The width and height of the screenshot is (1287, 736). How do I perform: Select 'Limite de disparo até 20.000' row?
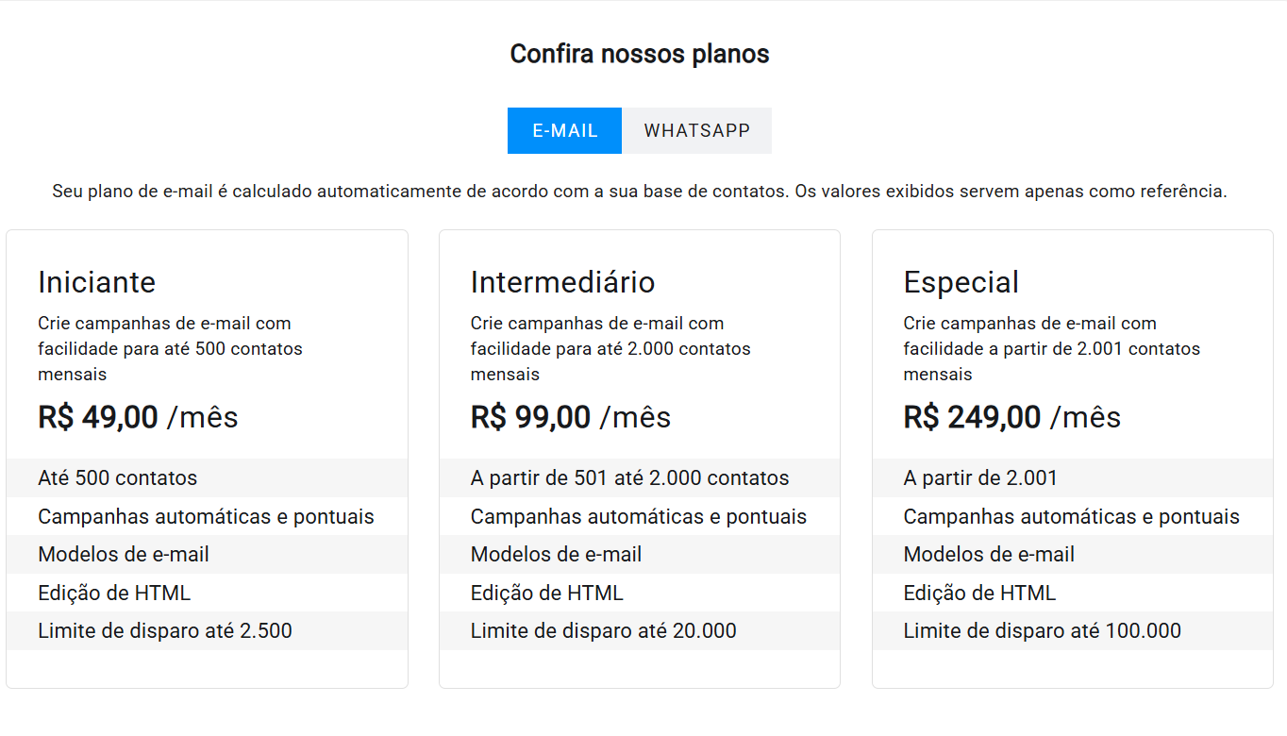click(603, 630)
